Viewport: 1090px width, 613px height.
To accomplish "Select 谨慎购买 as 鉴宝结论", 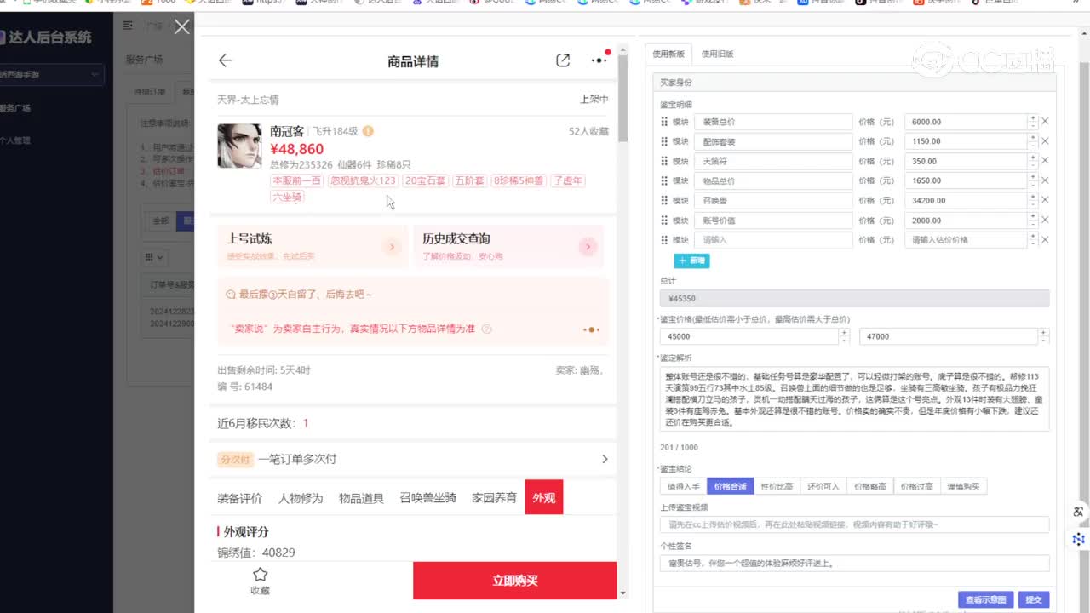I will point(964,487).
